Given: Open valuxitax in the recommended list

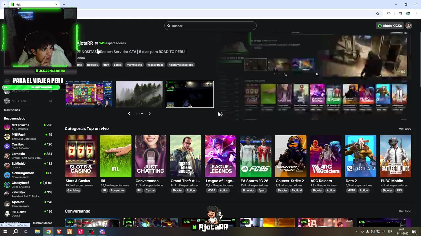Looking at the screenshot, I should (x=28, y=194).
